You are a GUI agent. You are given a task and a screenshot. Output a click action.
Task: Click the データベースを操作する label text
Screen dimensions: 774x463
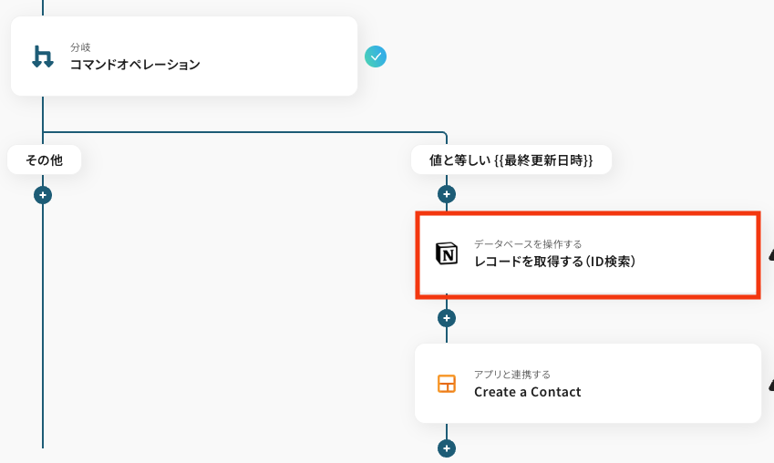point(528,244)
